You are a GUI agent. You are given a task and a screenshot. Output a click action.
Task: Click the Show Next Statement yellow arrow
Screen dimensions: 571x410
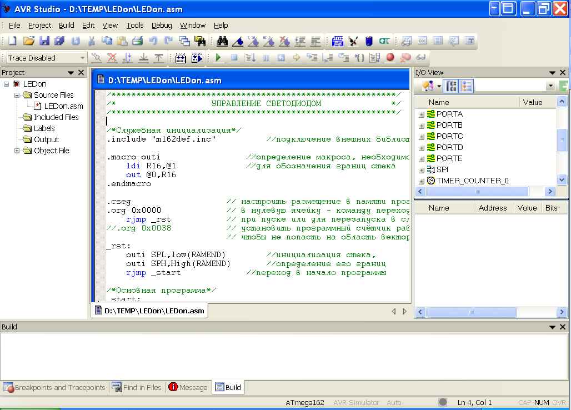[x=297, y=58]
